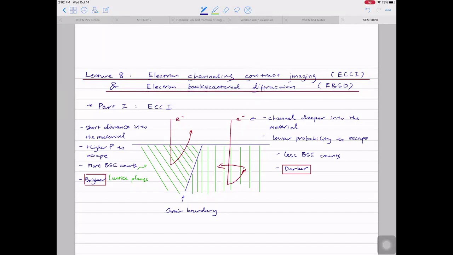
Task: Open the page thumbnails grid view
Action: tap(73, 10)
